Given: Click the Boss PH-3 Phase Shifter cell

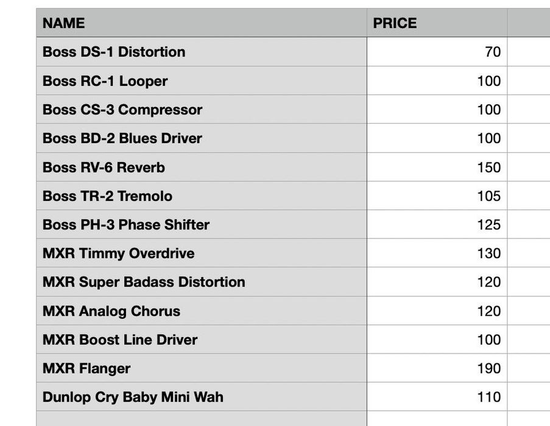Looking at the screenshot, I should click(x=201, y=225).
